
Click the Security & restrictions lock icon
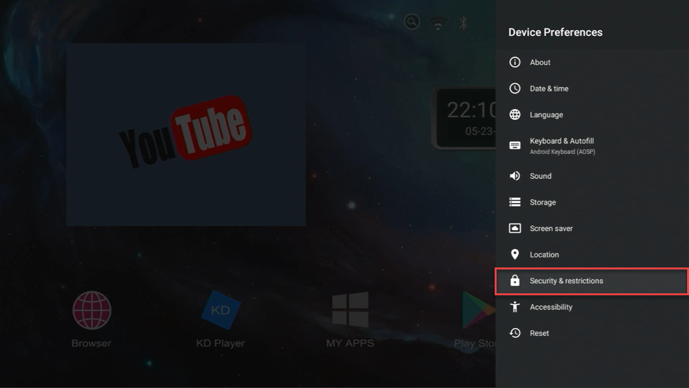(515, 280)
